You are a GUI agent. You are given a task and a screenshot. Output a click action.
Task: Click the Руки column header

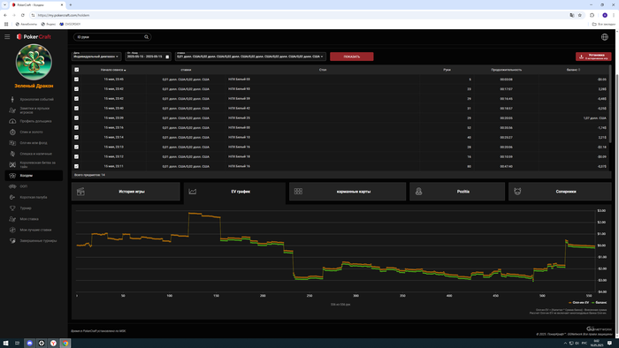point(447,70)
